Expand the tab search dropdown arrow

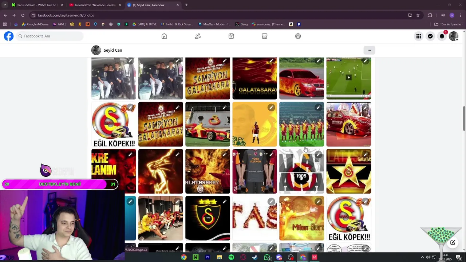[5, 5]
